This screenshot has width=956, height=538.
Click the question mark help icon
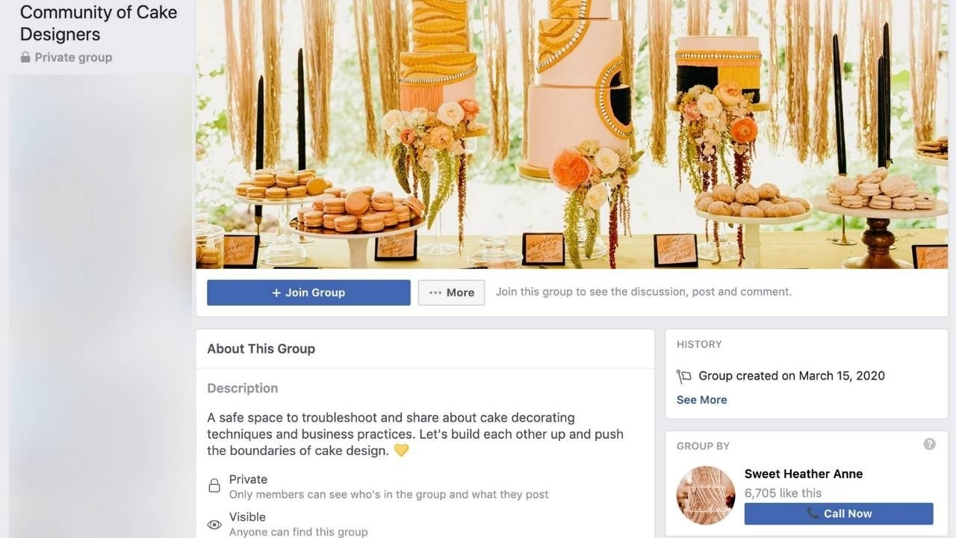(x=929, y=444)
